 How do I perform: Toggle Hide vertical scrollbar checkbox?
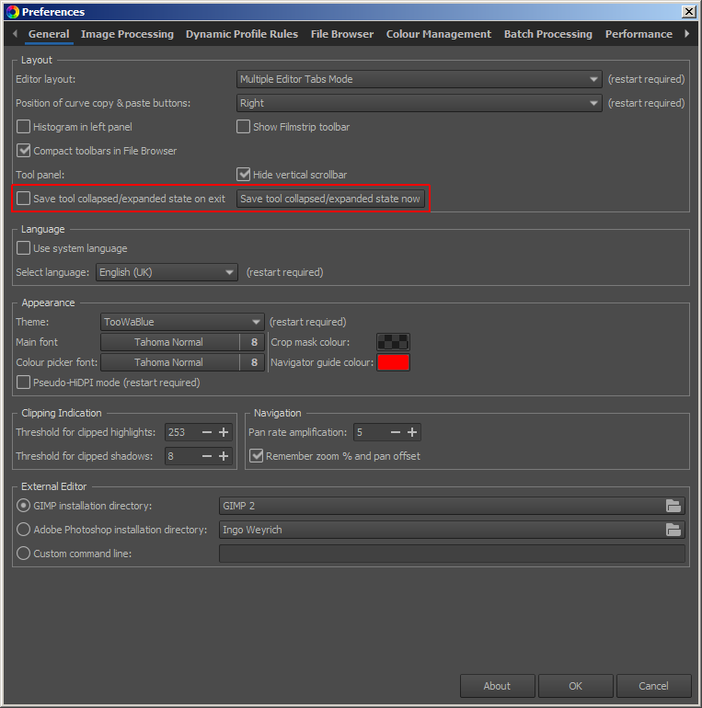(x=244, y=175)
